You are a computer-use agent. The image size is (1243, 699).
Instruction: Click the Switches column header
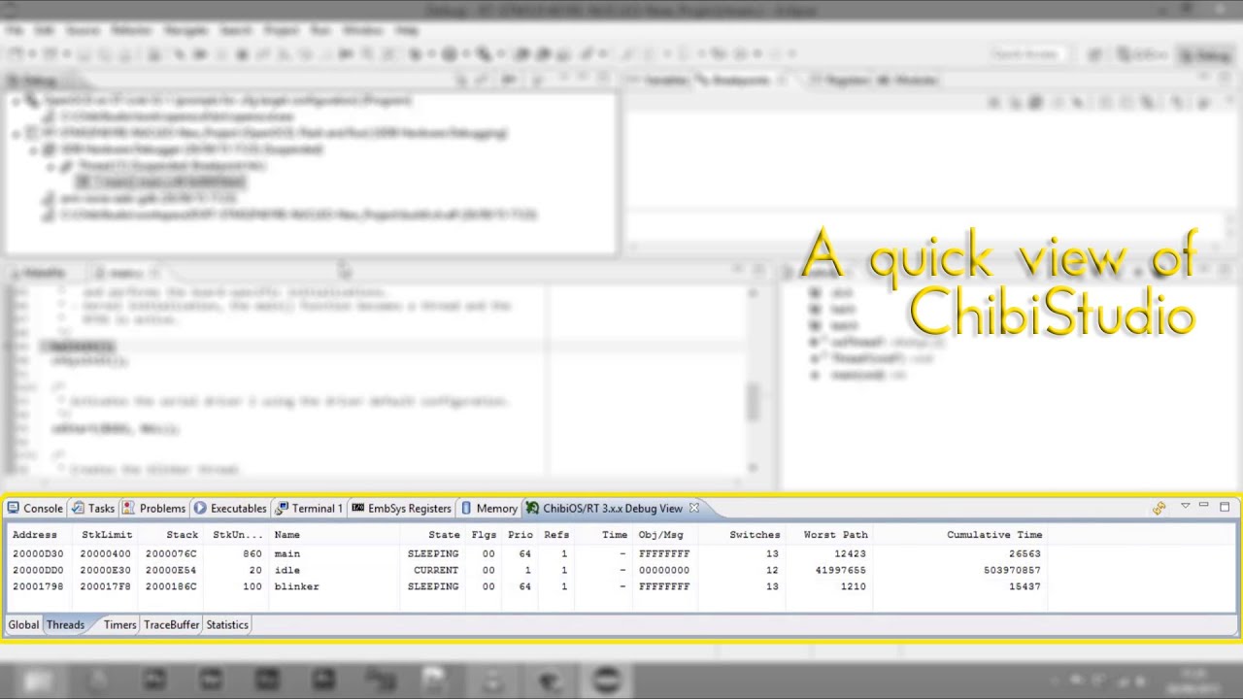755,534
